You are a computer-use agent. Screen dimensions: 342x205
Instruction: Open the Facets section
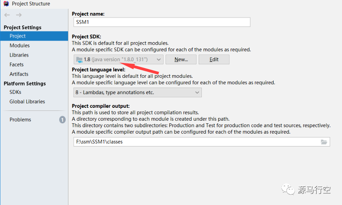click(x=17, y=65)
